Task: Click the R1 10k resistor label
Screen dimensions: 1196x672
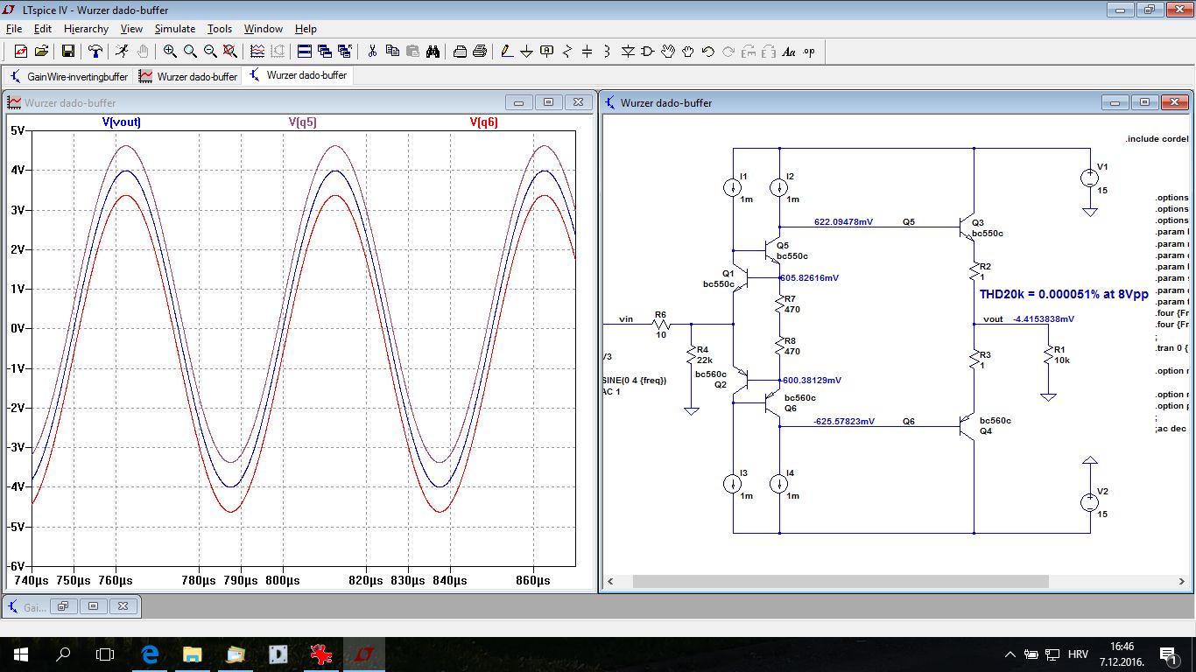Action: click(1062, 354)
